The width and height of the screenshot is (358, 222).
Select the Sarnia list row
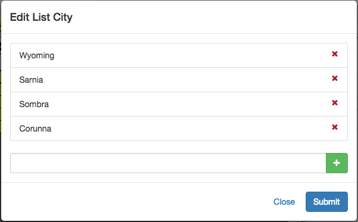point(179,80)
